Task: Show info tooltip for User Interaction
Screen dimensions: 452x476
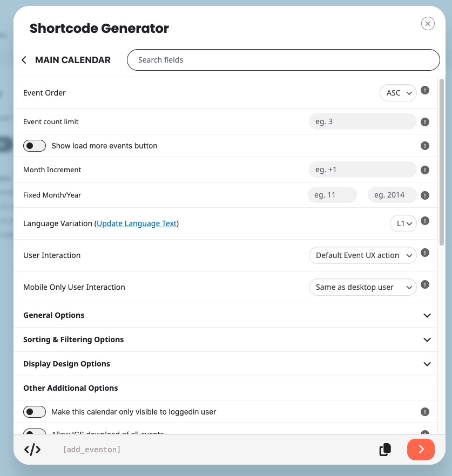Action: [x=424, y=253]
